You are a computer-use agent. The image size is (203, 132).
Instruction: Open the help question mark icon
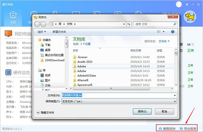pyautogui.click(x=173, y=32)
